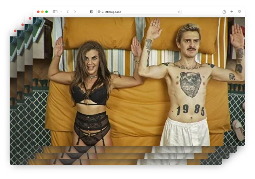The image size is (255, 179).
Task: Open the privacy report shield icon
Action: pyautogui.click(x=91, y=12)
